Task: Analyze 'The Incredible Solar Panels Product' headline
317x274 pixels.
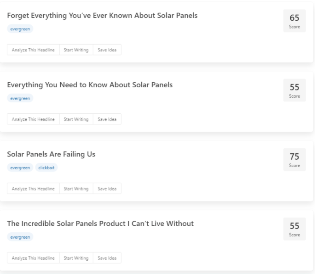Action: (x=34, y=258)
